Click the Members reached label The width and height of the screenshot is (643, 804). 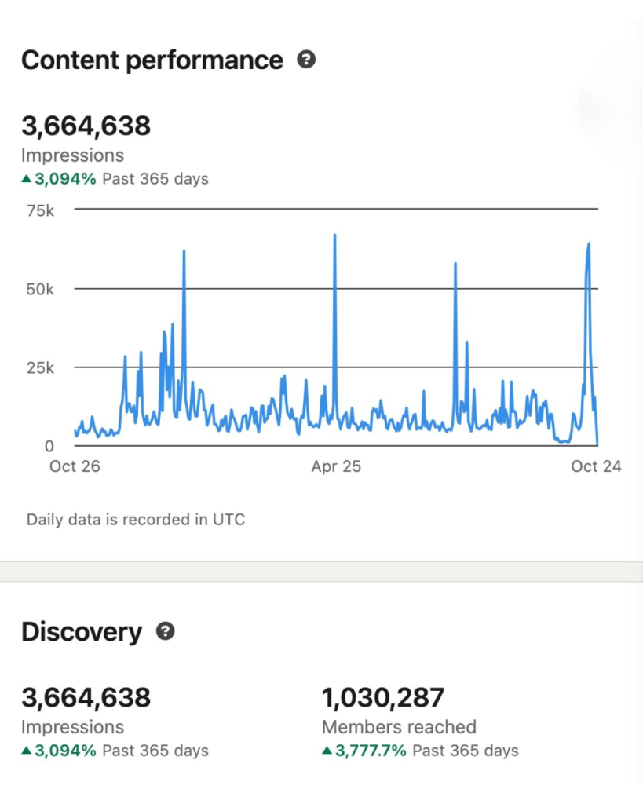(x=399, y=727)
